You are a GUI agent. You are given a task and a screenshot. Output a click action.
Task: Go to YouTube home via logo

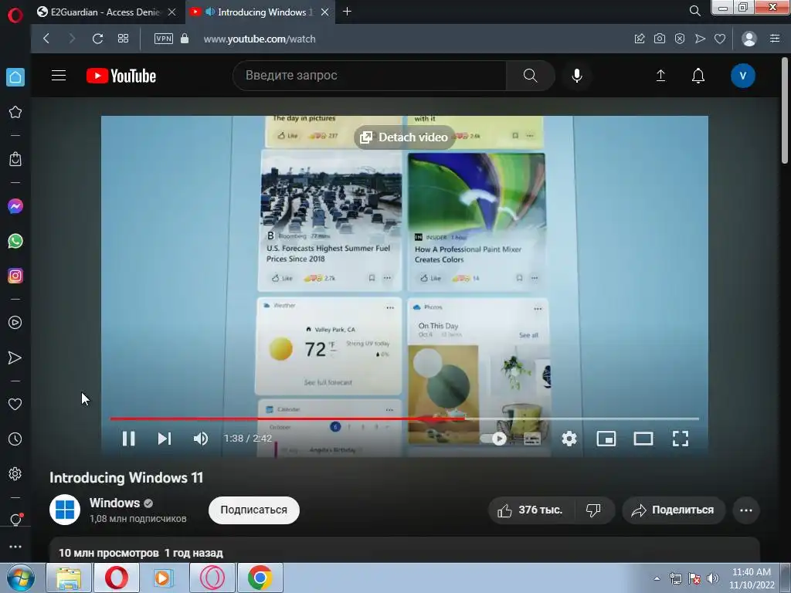(121, 76)
